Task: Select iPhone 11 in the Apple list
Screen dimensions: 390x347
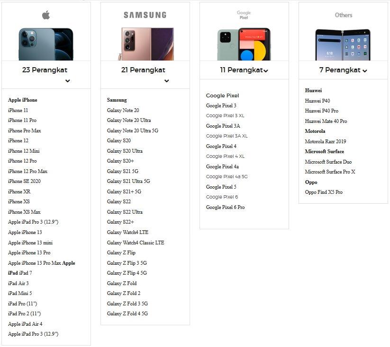Action: click(x=18, y=110)
